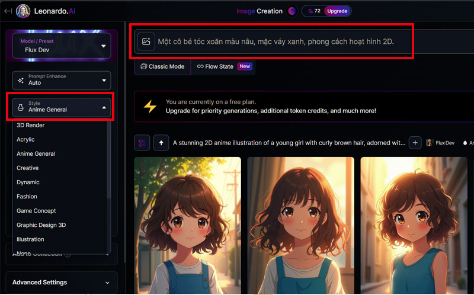Viewport: 474px width, 295px height.
Task: Switch to Flow State tab
Action: pos(224,66)
